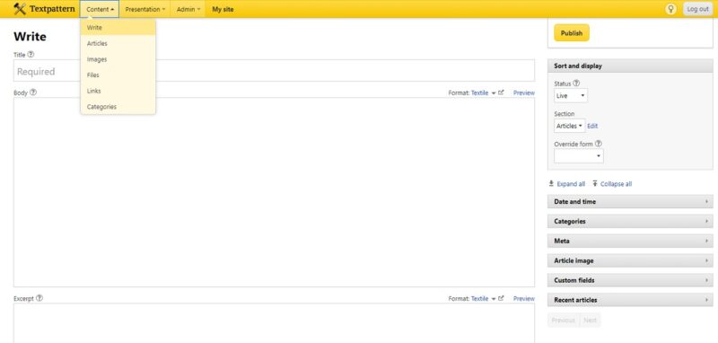
Task: Open the Title field help icon
Action: click(31, 55)
